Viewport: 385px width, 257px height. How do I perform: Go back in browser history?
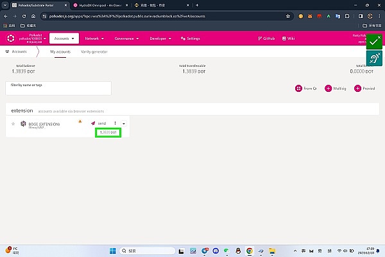coord(6,16)
